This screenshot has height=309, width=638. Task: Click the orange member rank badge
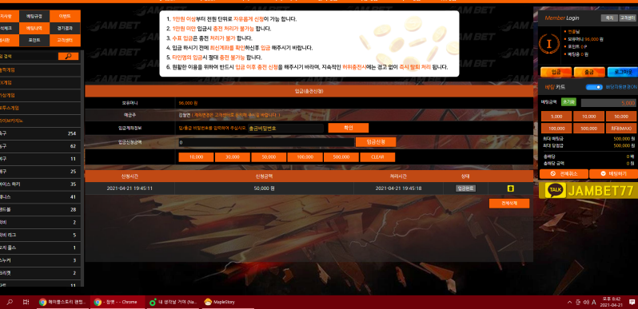tap(548, 44)
